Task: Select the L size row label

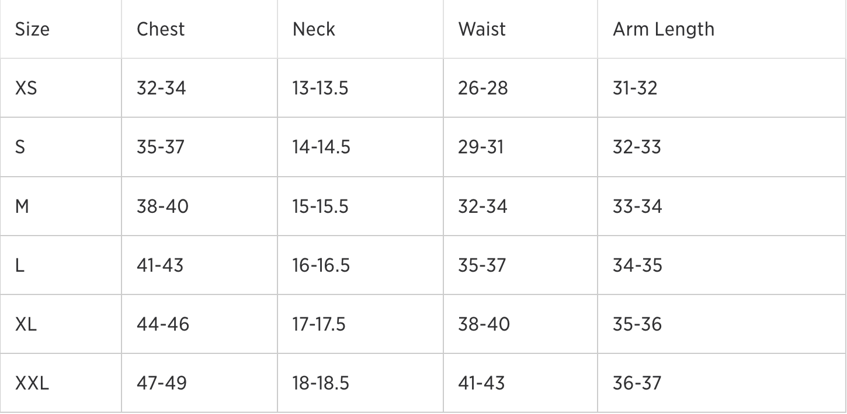Action: pos(19,265)
